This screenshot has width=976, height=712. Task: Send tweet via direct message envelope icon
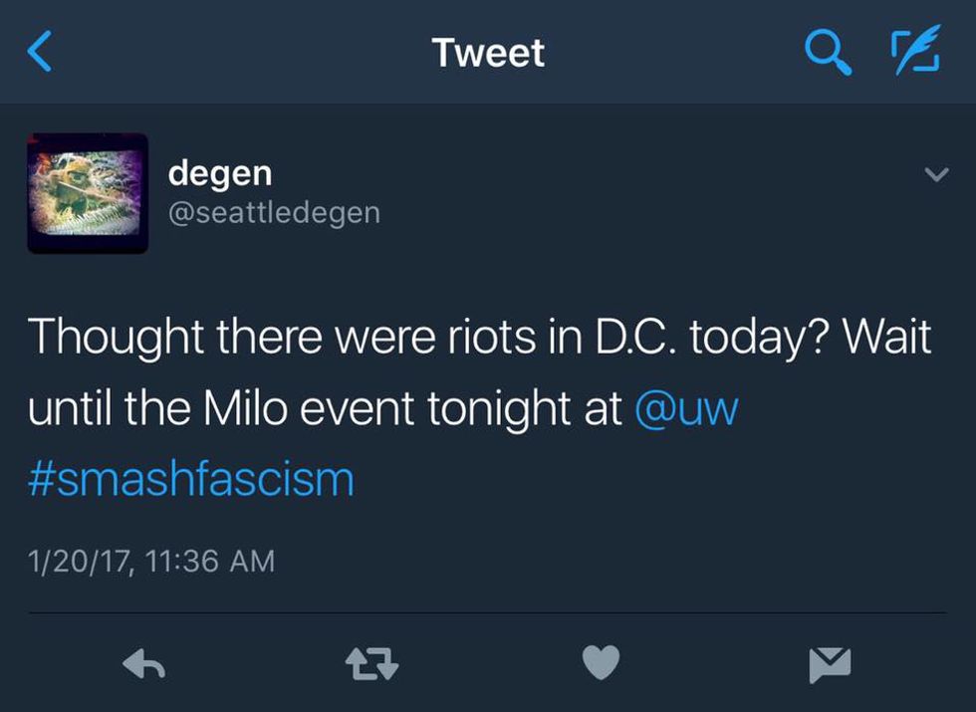[x=830, y=663]
